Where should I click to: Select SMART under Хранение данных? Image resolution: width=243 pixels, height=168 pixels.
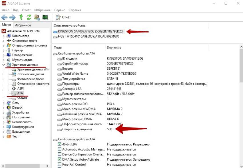pyautogui.click(x=22, y=98)
